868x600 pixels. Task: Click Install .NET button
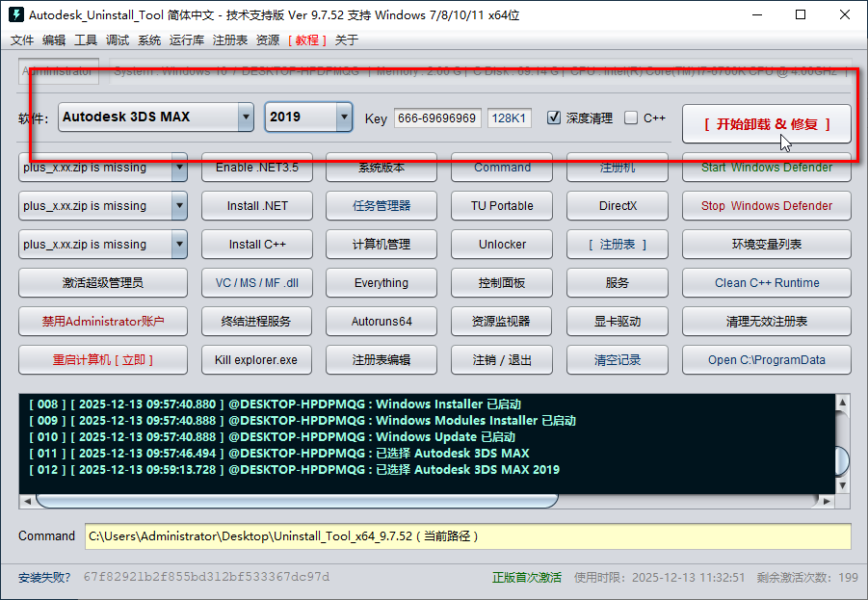click(x=257, y=206)
